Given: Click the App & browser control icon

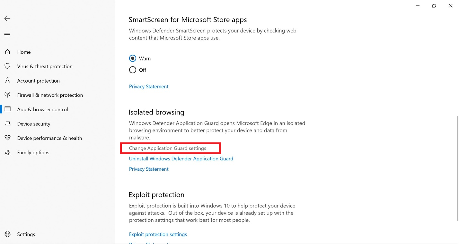Looking at the screenshot, I should (x=8, y=109).
